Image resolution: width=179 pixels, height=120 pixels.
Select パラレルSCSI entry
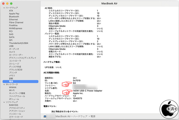pos(16,70)
